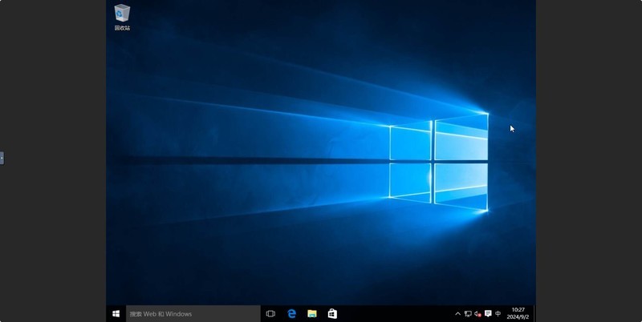Expand the side panel handle on the left window edge

click(x=2, y=158)
